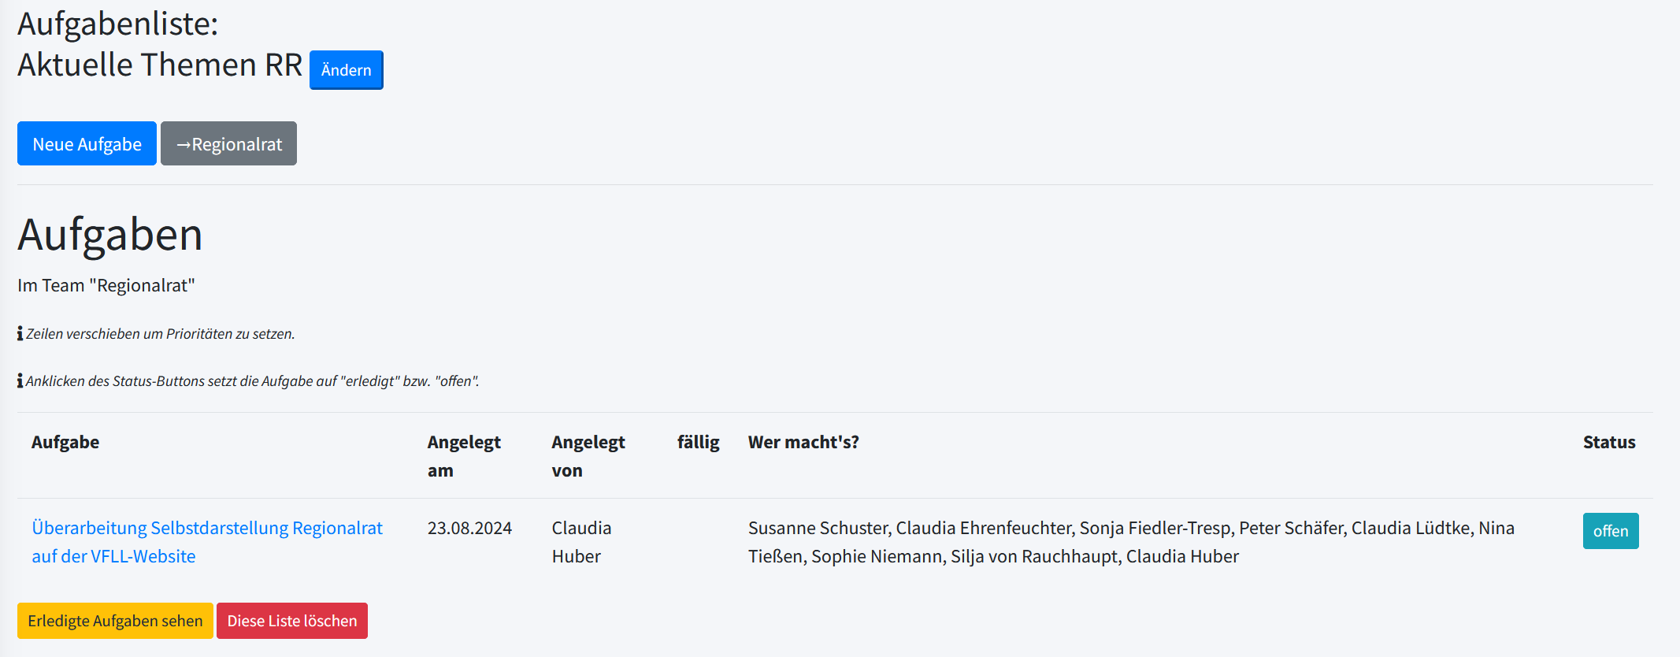Click the Aufgaben heading
The height and width of the screenshot is (657, 1680).
click(x=110, y=235)
